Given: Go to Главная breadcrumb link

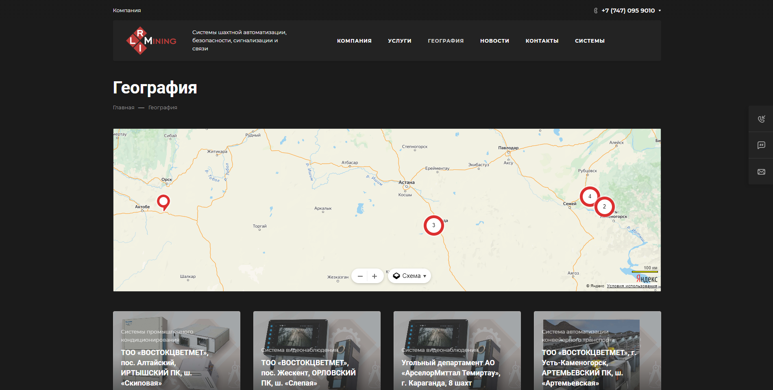Looking at the screenshot, I should (x=124, y=108).
